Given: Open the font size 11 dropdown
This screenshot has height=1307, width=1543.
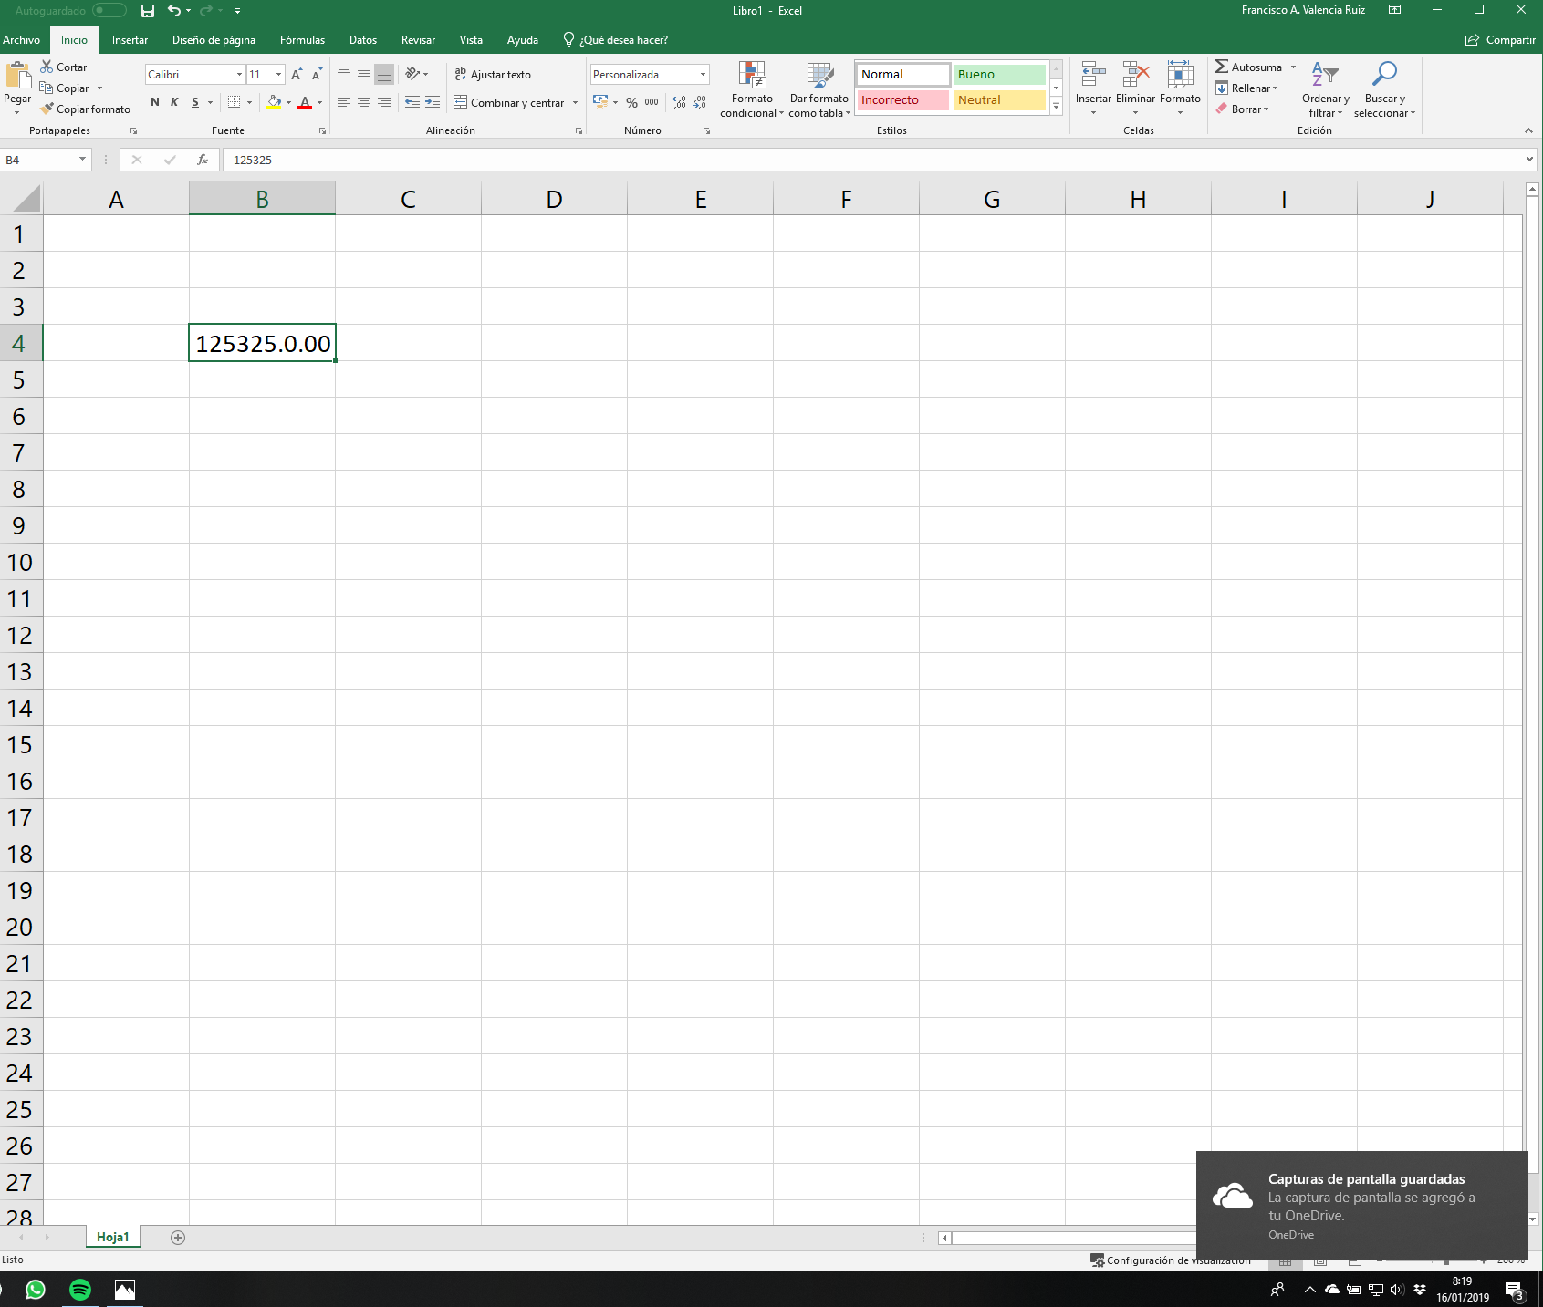Looking at the screenshot, I should [278, 75].
